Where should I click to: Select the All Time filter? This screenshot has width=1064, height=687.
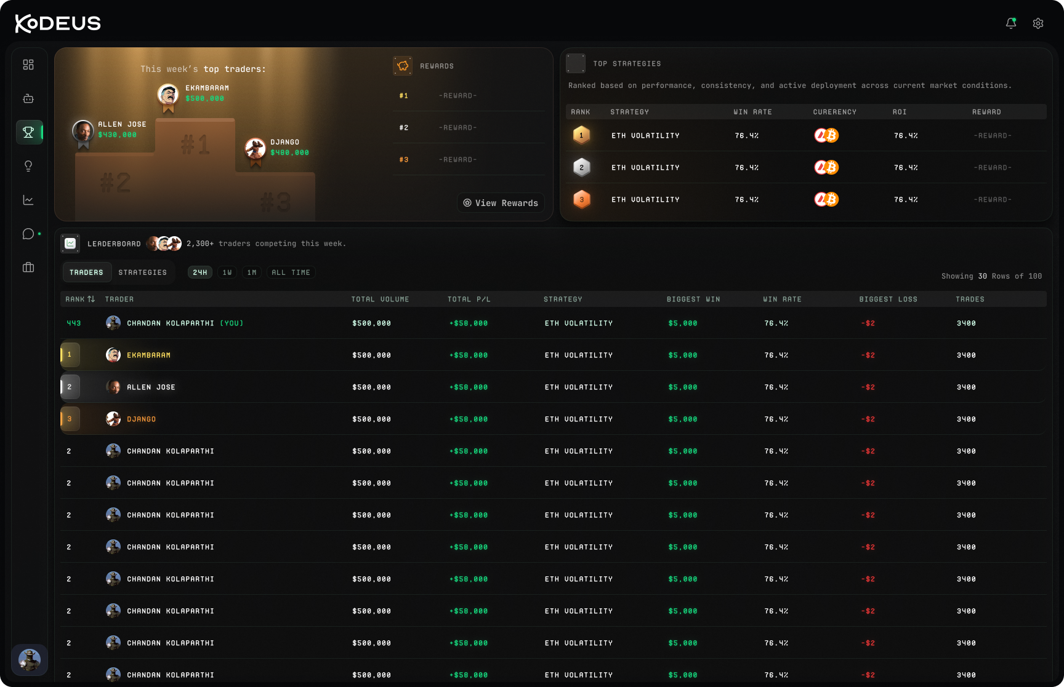point(291,272)
